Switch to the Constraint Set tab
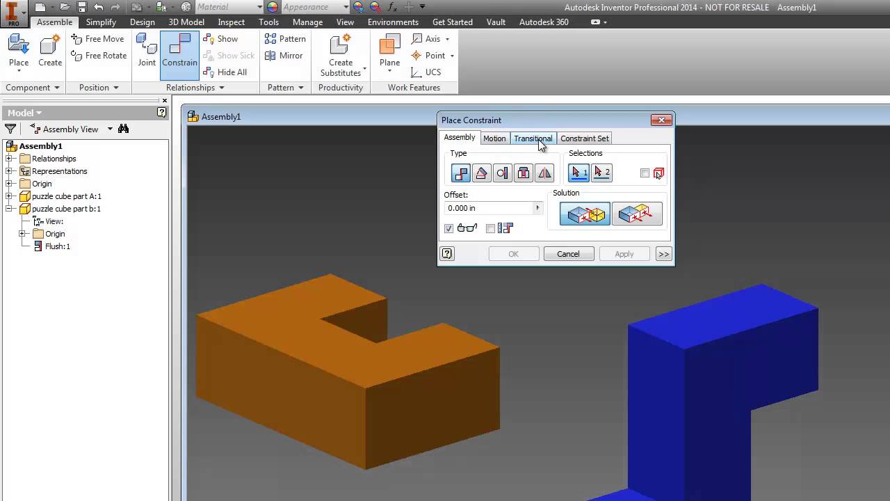 tap(584, 138)
